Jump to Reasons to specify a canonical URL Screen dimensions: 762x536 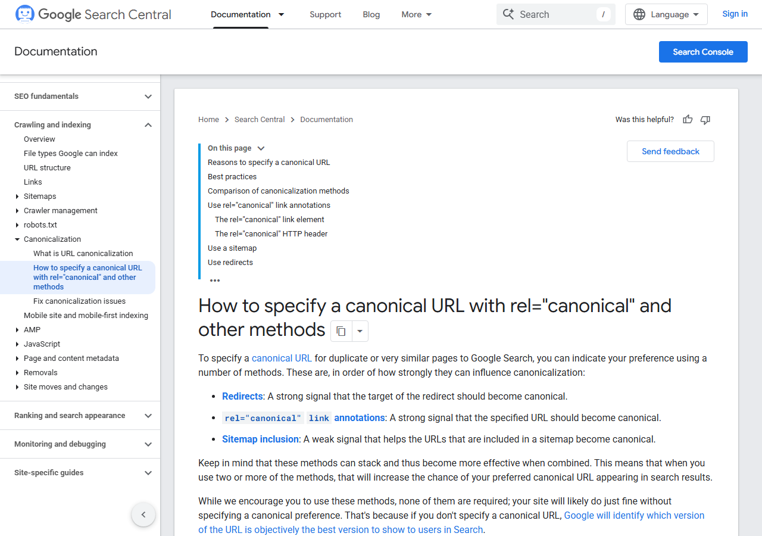(x=268, y=163)
